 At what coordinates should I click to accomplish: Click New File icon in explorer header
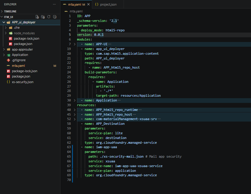(37, 17)
